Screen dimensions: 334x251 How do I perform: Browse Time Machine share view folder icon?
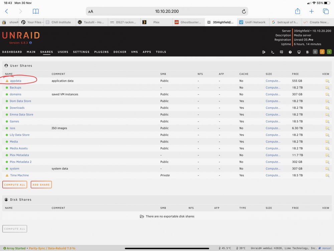tap(327, 175)
